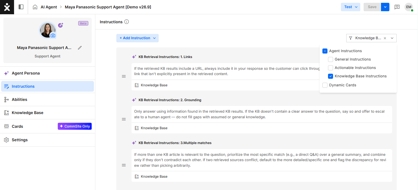Edit the 3.Multiple matches instruction text
Screen dimensions: 418x190
pyautogui.click(x=262, y=160)
